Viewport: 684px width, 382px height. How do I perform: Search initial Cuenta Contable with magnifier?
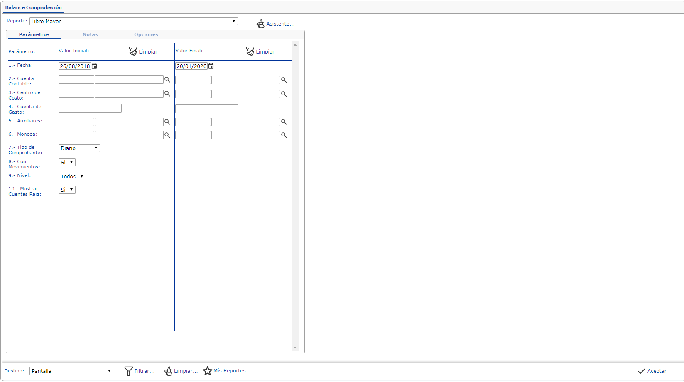point(167,80)
